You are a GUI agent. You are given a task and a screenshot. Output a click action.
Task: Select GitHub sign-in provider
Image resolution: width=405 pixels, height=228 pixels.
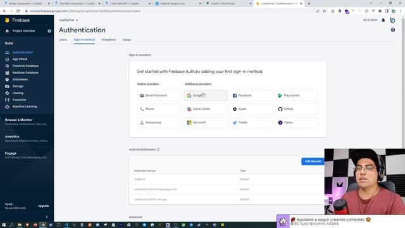297,109
